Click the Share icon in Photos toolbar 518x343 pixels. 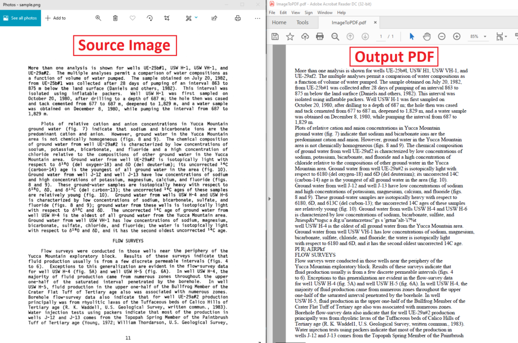214,18
